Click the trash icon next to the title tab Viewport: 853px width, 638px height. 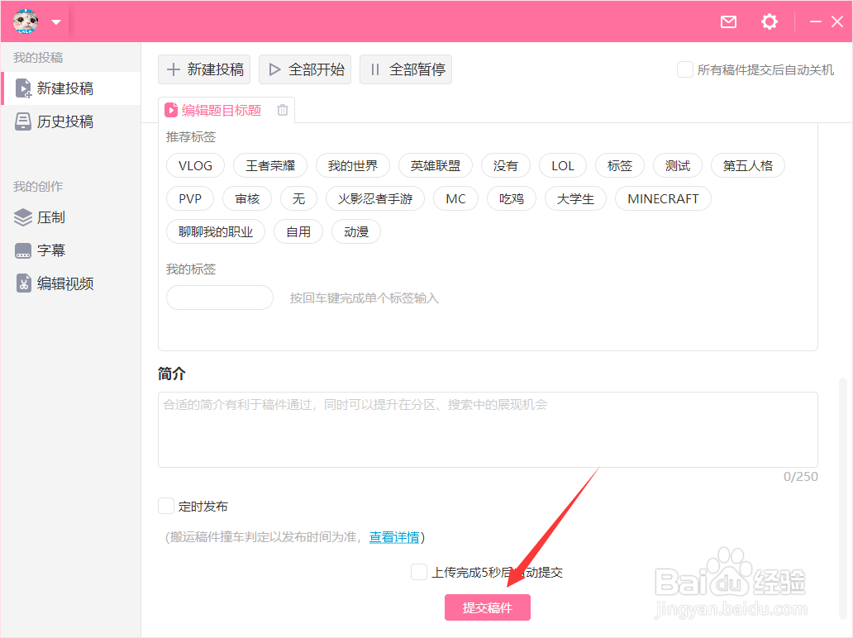pyautogui.click(x=281, y=109)
